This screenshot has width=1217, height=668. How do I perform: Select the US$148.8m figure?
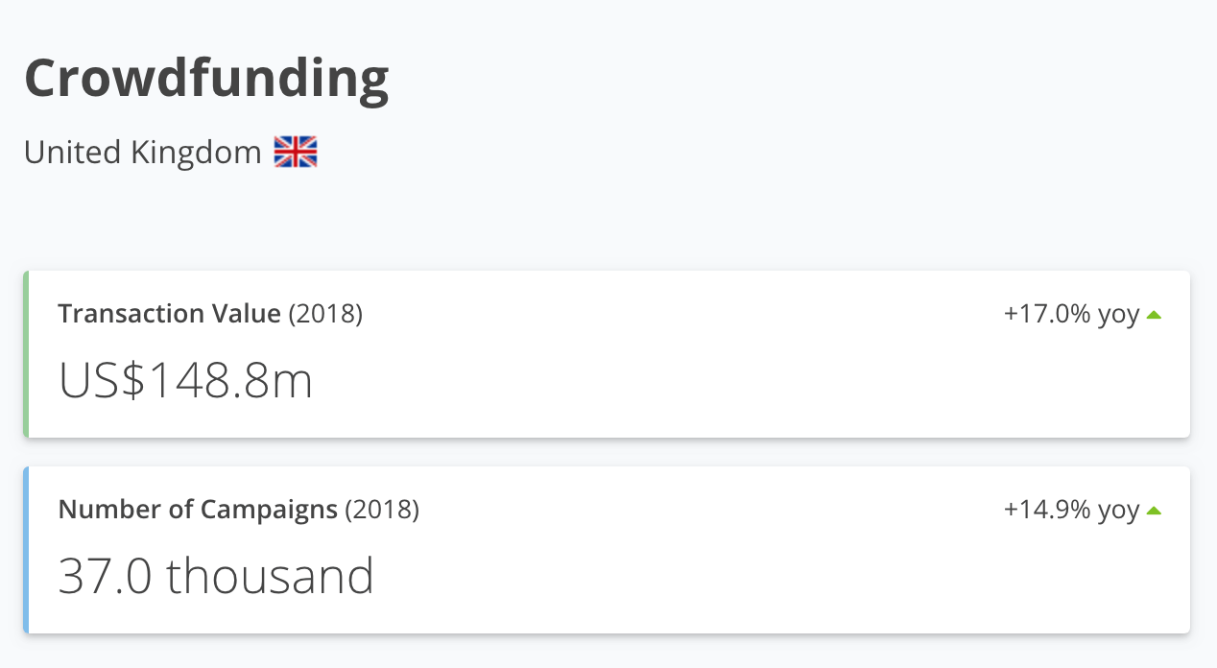click(186, 381)
